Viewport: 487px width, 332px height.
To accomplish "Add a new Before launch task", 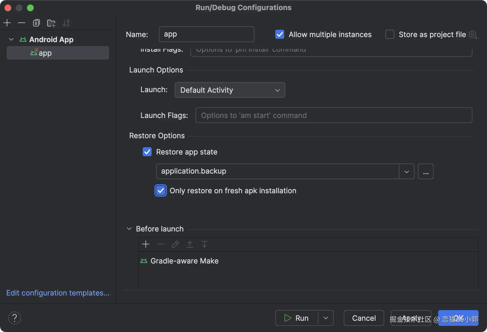I will pyautogui.click(x=146, y=244).
